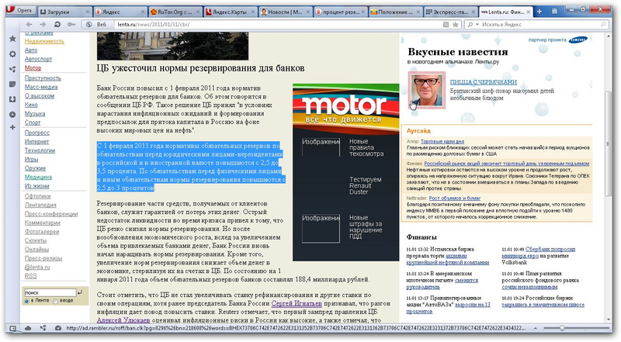Click the bookmarks star panel icon
This screenshot has width=621, height=342.
pos(11,38)
